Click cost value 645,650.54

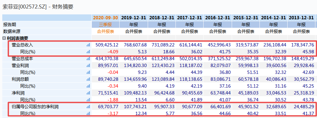tap(135, 59)
